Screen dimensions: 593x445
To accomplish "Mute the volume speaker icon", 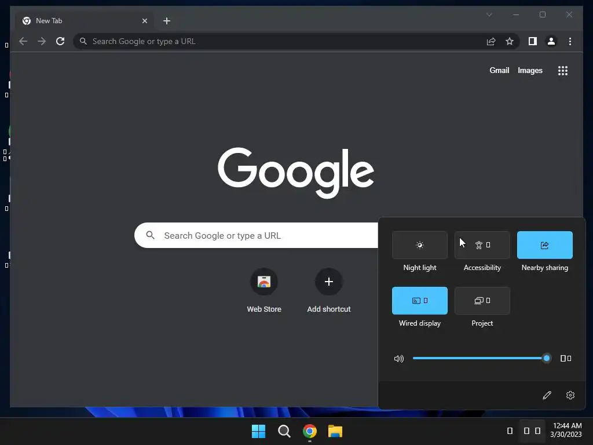I will pyautogui.click(x=398, y=358).
